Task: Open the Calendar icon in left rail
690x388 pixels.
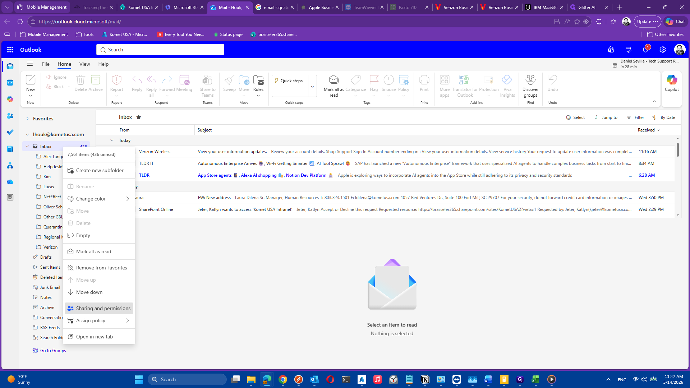Action: [10, 83]
